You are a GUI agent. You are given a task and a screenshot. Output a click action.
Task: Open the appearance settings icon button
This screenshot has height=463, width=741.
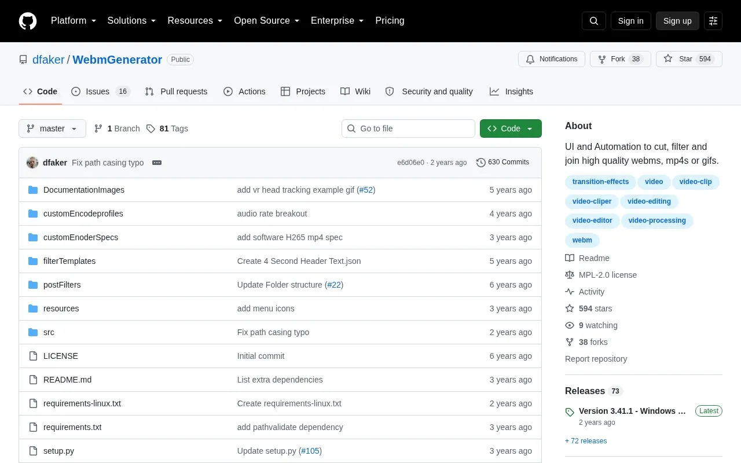pos(713,21)
